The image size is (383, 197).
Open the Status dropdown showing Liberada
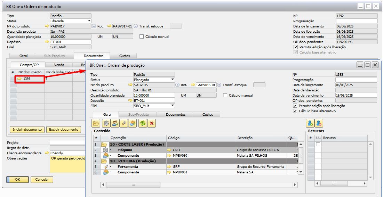pos(89,21)
